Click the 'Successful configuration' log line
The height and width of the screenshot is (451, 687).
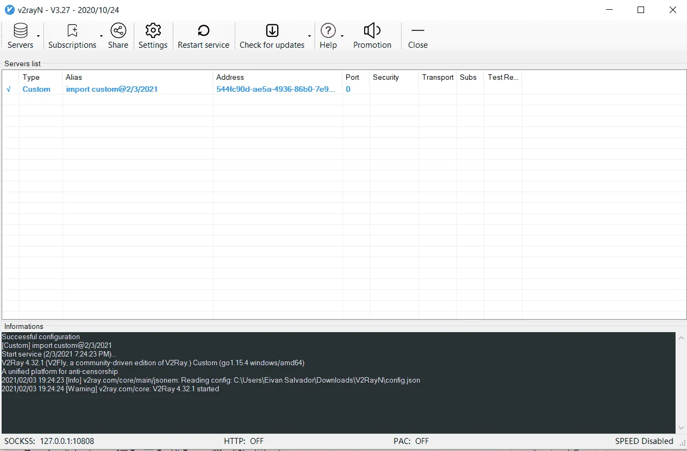pos(41,336)
